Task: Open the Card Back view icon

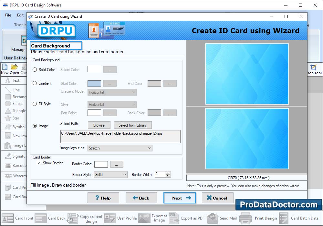Action: (41, 218)
